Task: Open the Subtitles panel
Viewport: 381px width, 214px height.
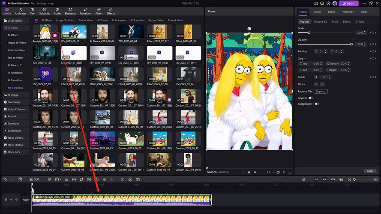Action: pyautogui.click(x=45, y=11)
